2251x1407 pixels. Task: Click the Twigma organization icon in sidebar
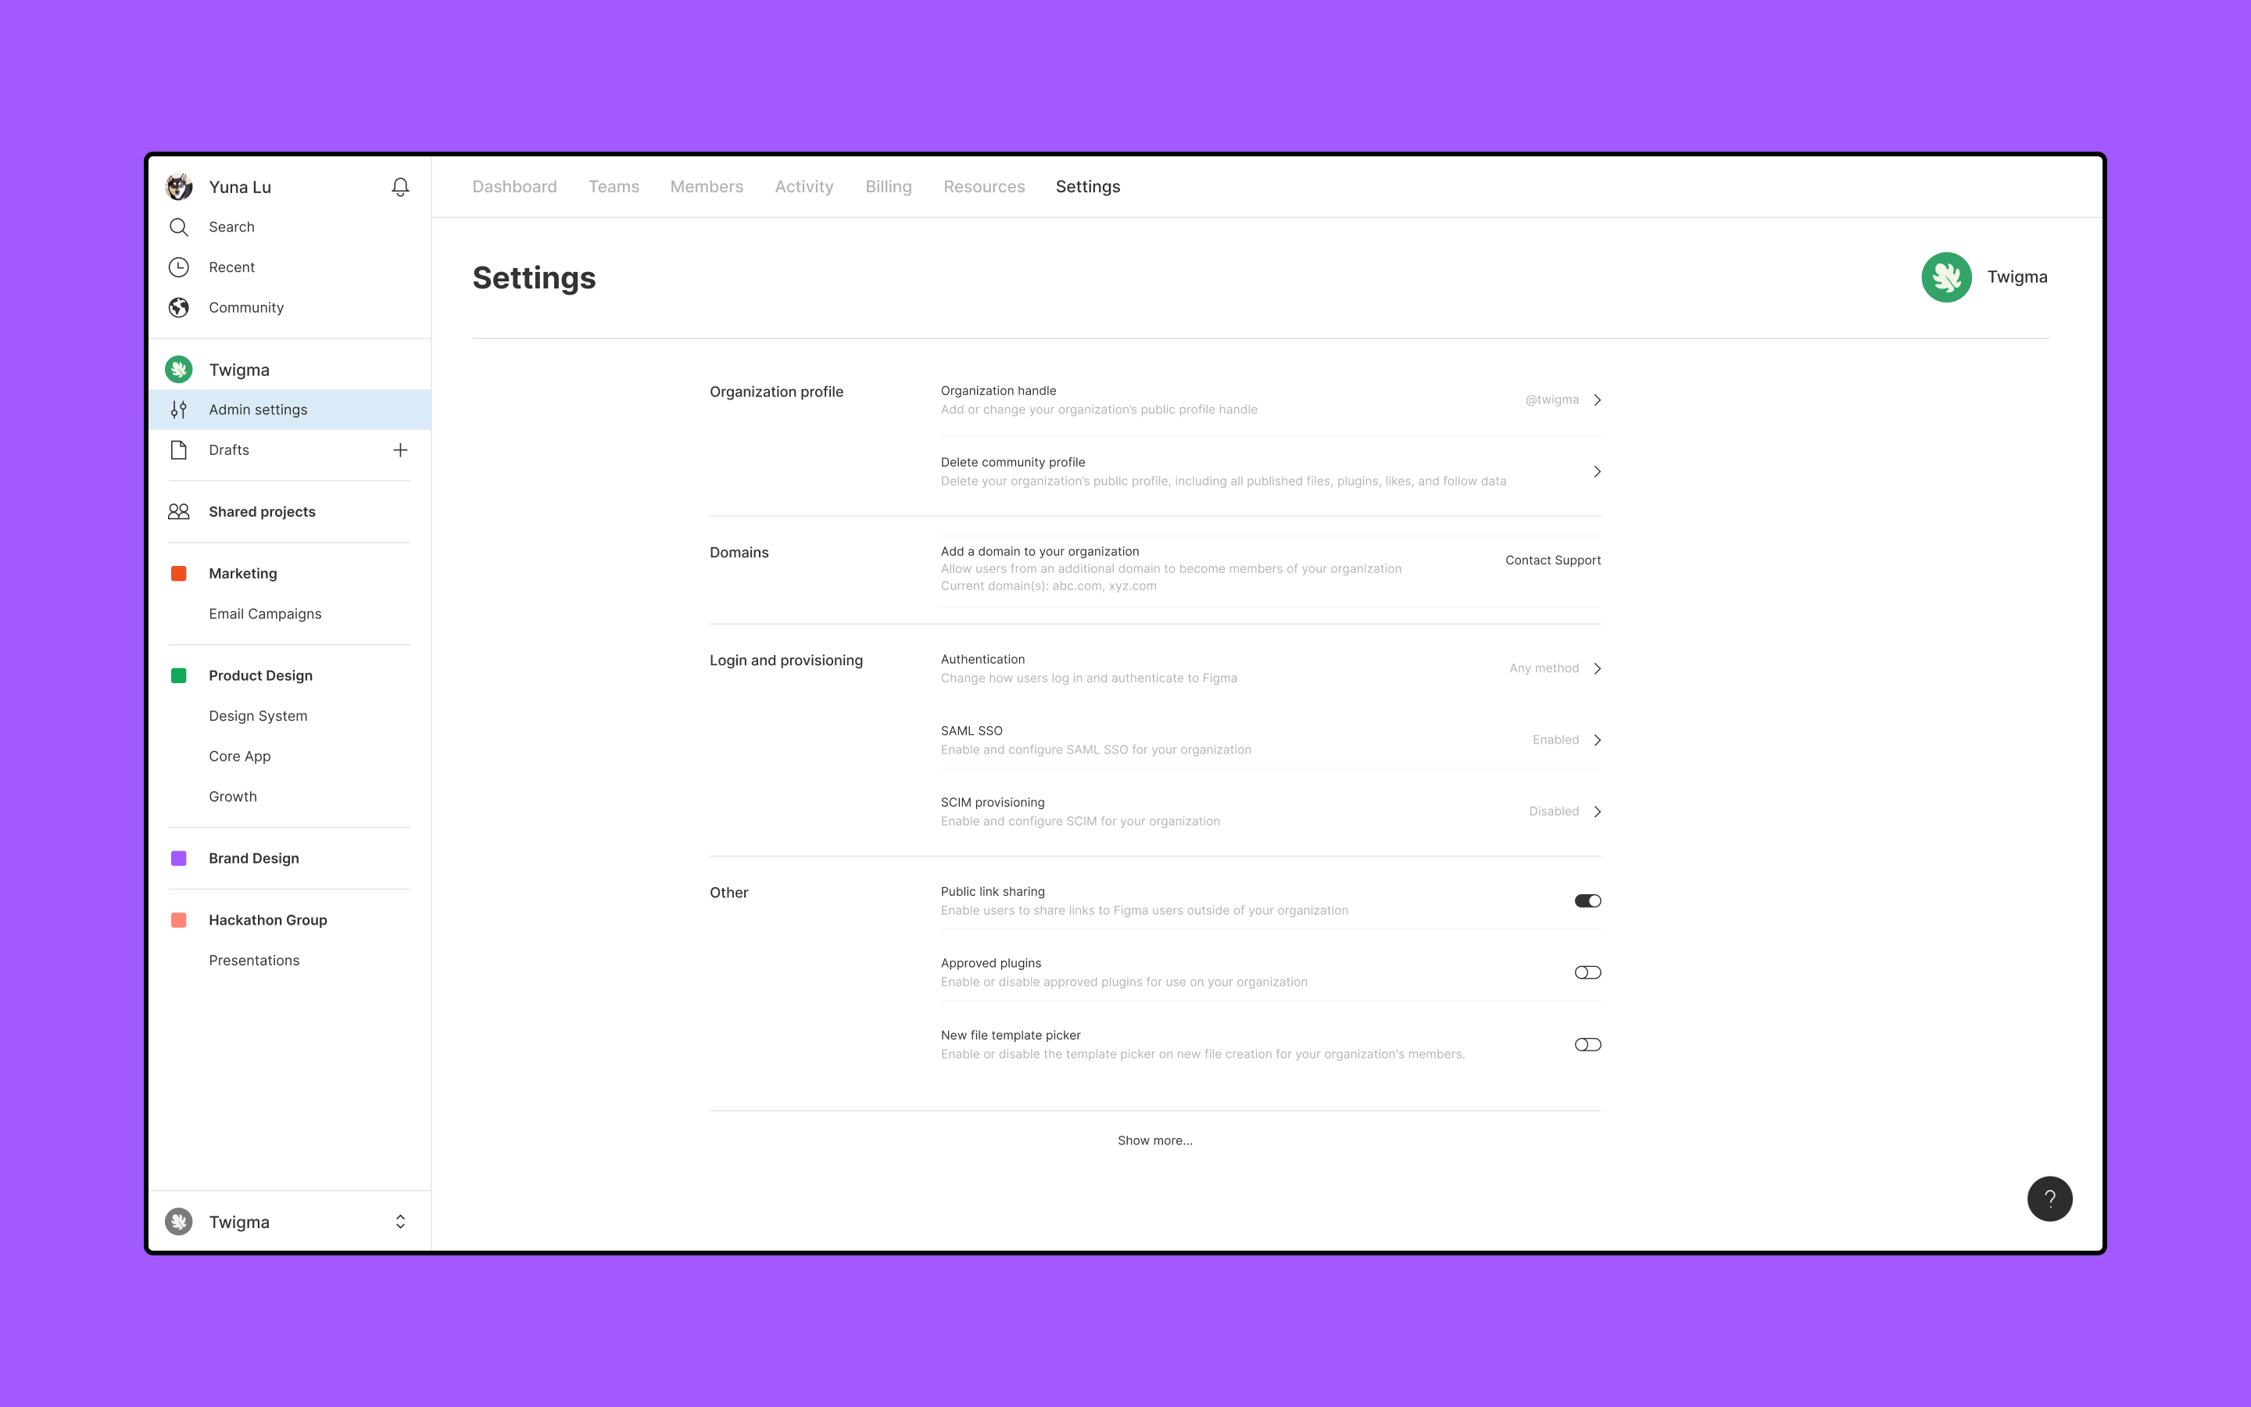pos(180,368)
